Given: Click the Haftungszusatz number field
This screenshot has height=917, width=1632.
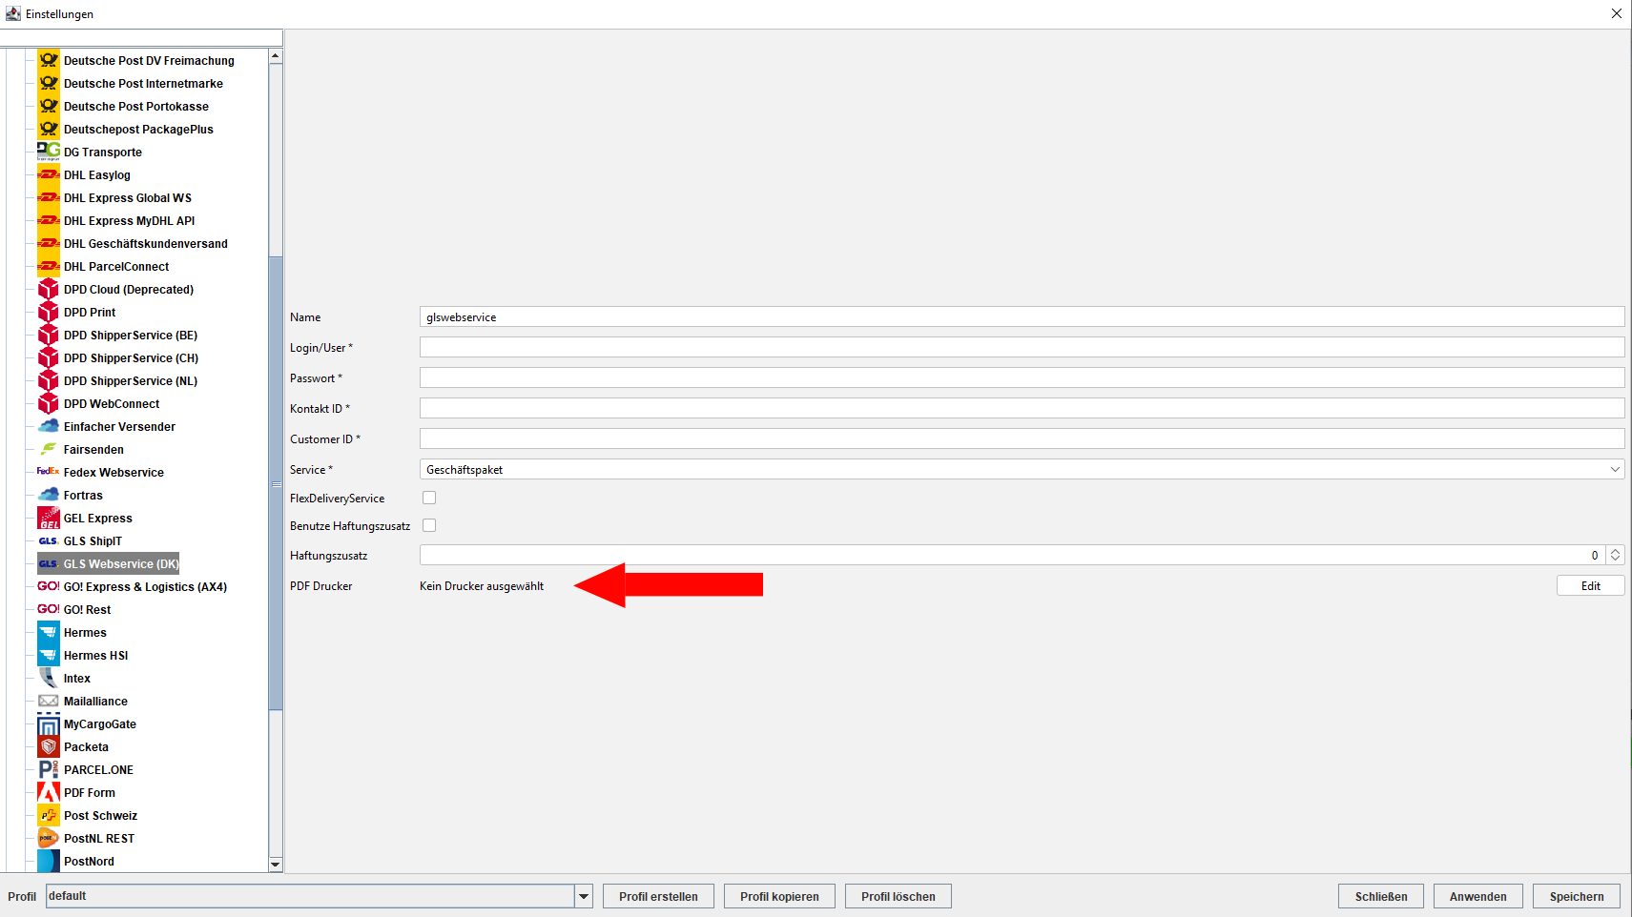Looking at the screenshot, I should [1013, 555].
